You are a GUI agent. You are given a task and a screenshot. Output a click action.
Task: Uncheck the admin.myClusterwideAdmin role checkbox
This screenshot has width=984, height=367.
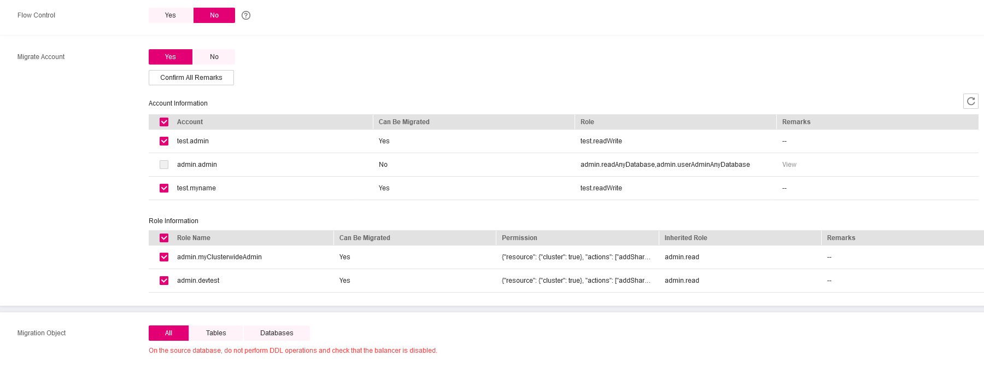(x=164, y=257)
